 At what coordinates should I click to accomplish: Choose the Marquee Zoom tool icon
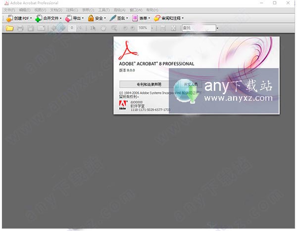click(x=114, y=28)
